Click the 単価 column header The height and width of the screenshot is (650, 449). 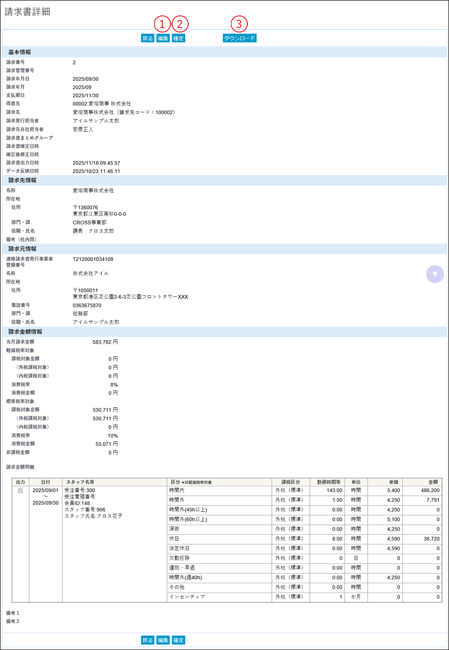click(385, 482)
